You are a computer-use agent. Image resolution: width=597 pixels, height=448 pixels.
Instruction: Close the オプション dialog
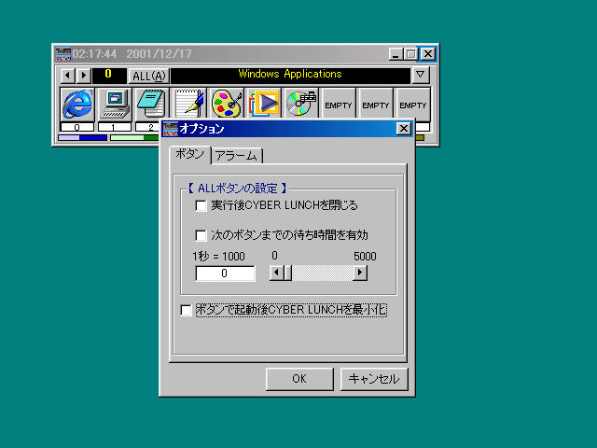click(404, 129)
